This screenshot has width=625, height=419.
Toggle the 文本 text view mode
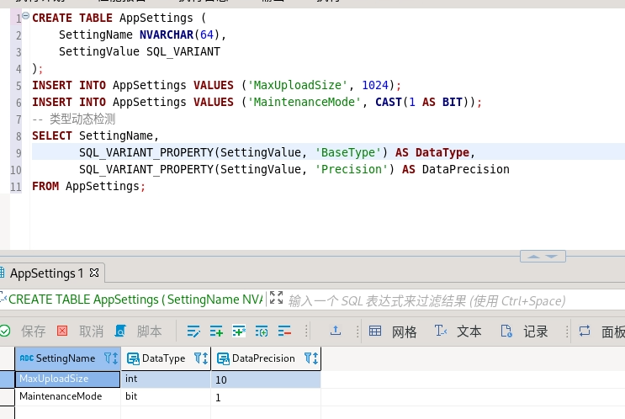[x=458, y=331]
